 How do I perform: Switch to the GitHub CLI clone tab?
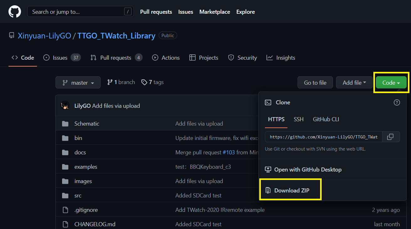(x=326, y=119)
